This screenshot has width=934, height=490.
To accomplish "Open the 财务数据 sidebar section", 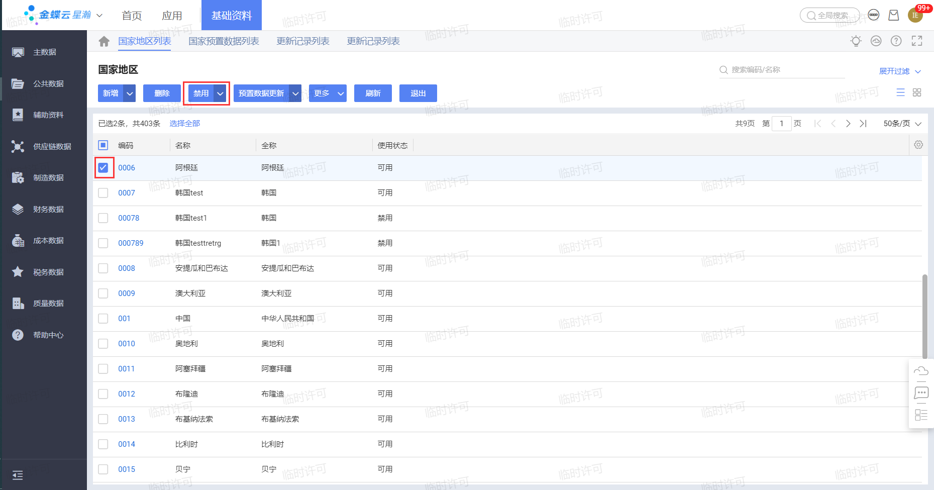I will pos(44,209).
